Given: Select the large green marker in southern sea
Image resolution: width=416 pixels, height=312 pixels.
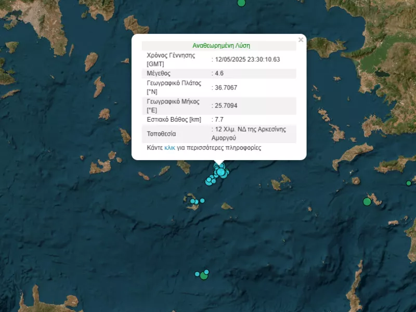Looking at the screenshot, I should [x=204, y=276].
